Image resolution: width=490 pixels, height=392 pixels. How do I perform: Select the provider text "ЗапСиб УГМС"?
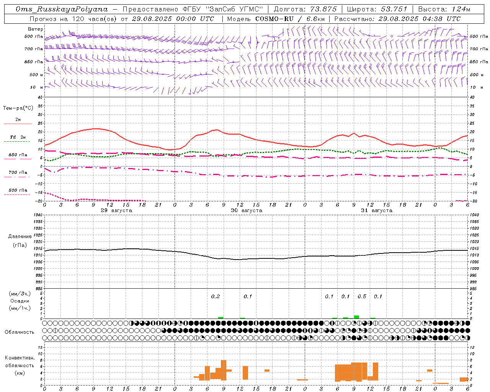(235, 9)
